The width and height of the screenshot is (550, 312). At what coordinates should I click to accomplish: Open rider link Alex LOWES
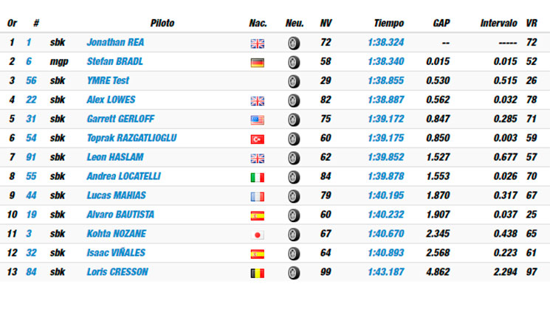click(111, 100)
